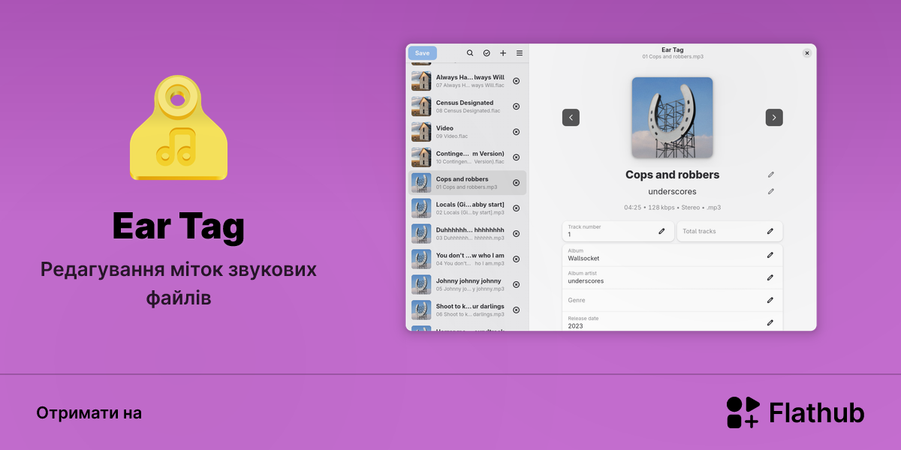
Task: Click the Отримати на text
Action: coord(89,412)
